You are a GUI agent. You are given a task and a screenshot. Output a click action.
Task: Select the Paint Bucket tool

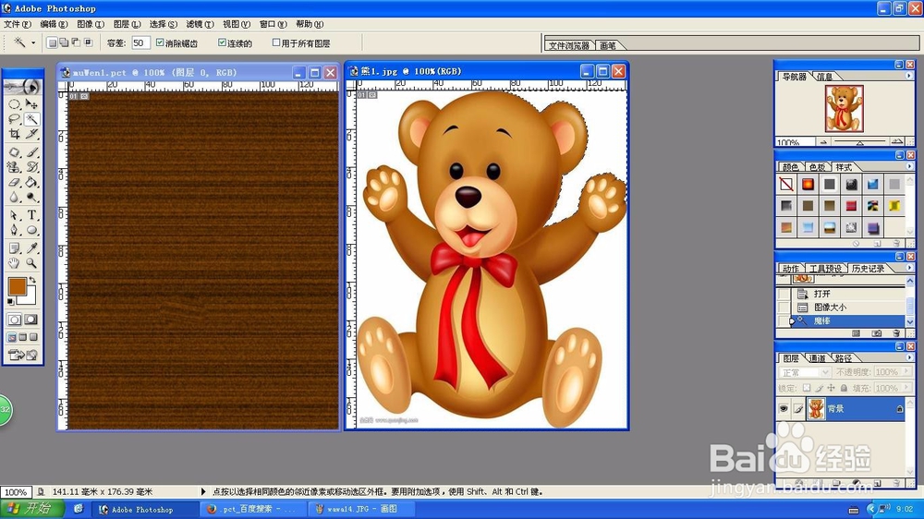pyautogui.click(x=31, y=182)
